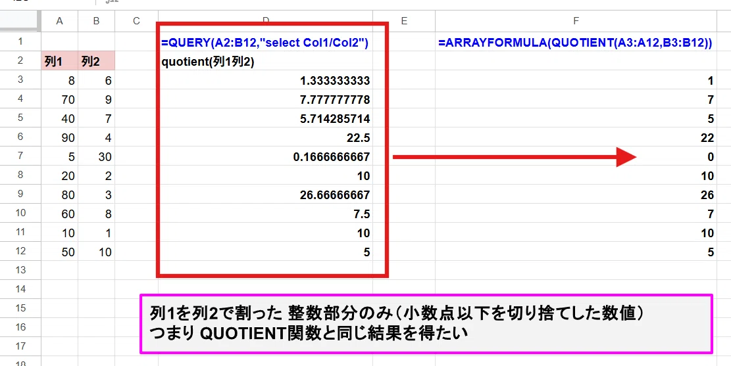Select column F cell with value 22
Viewport: 731px width, 366px height.
pyautogui.click(x=576, y=137)
